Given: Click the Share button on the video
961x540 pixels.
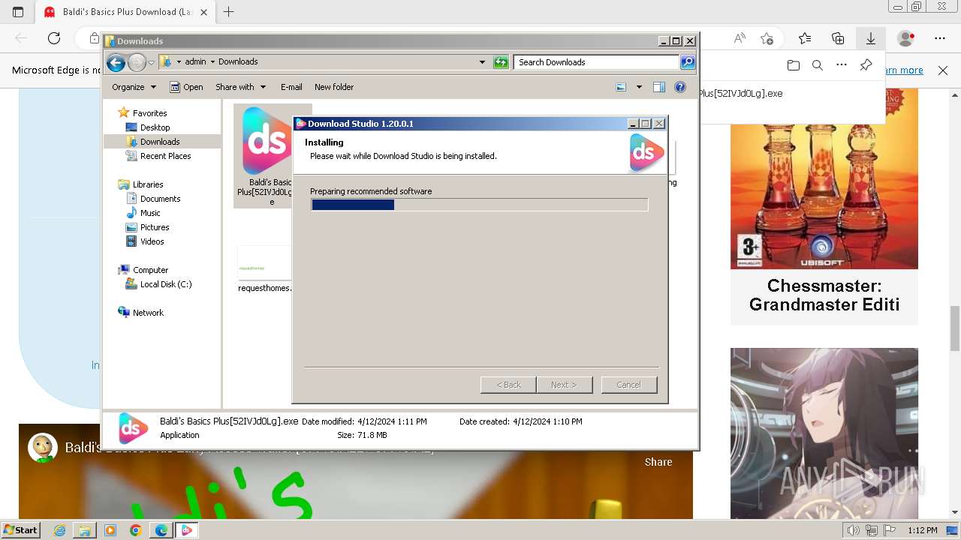Looking at the screenshot, I should pyautogui.click(x=658, y=462).
